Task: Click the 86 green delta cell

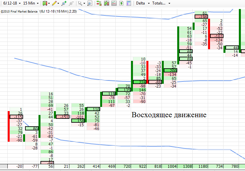Action: (47, 152)
